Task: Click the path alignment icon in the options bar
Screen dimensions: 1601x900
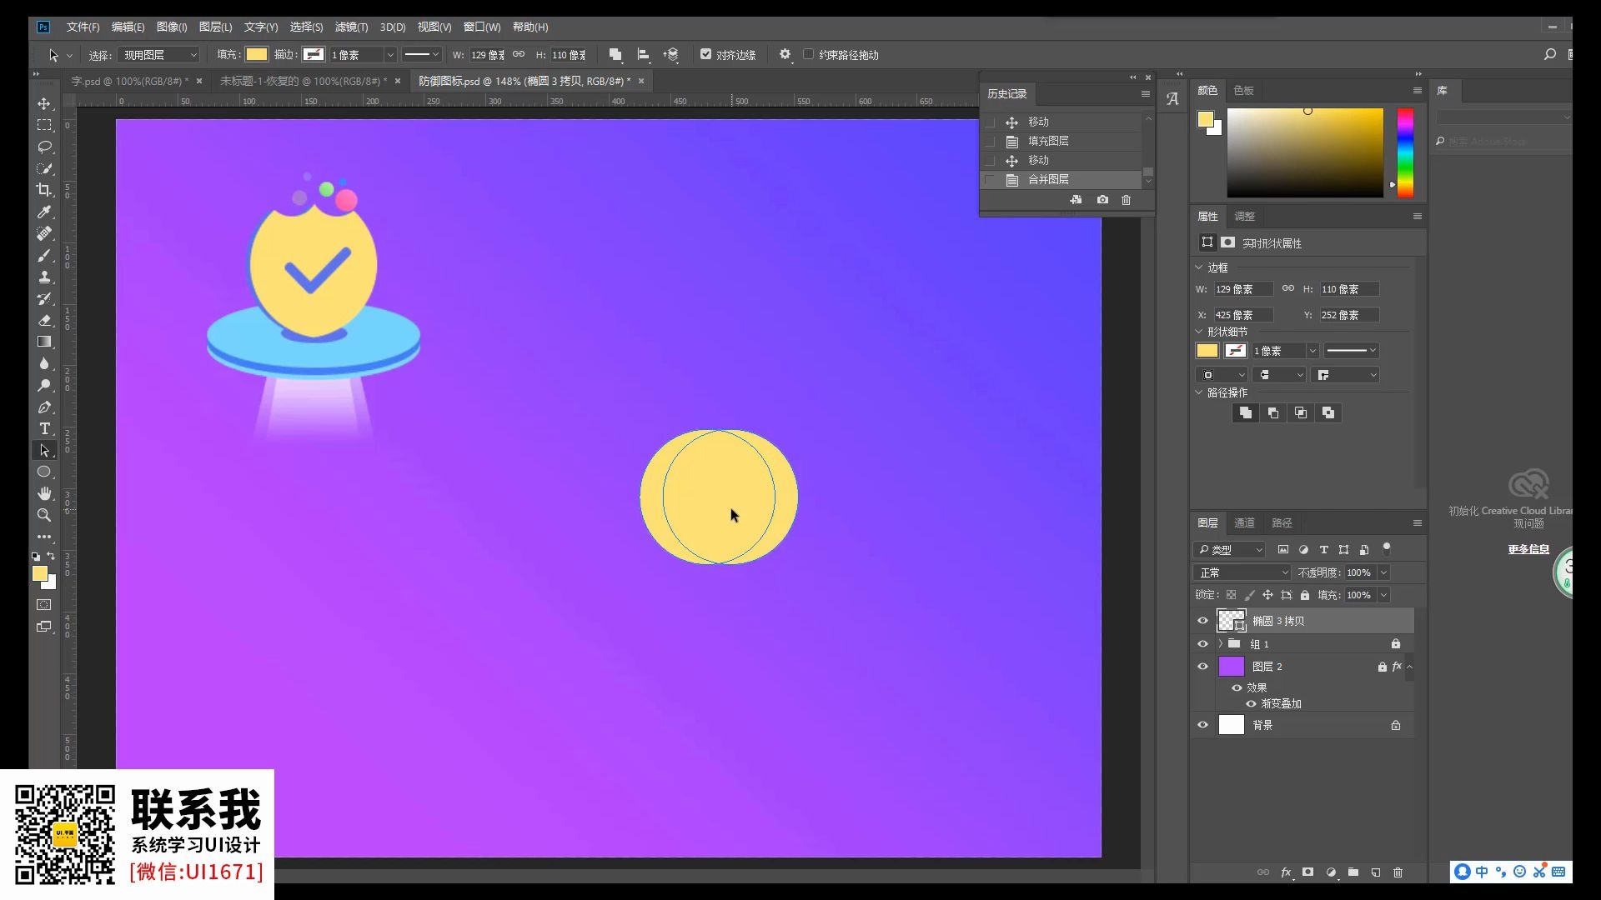Action: pos(643,55)
